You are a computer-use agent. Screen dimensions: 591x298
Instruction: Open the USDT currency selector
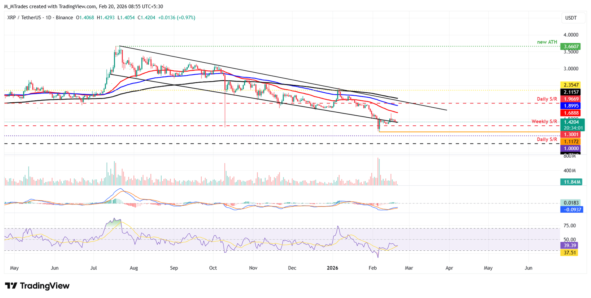[x=570, y=18]
